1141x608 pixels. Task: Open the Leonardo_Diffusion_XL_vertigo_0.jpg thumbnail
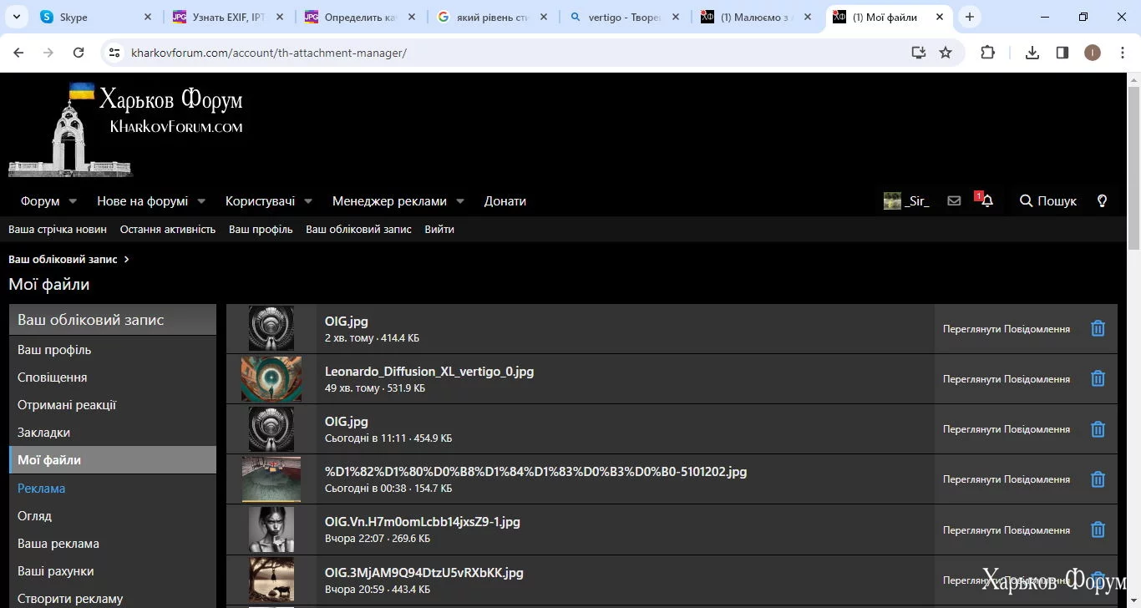[271, 379]
